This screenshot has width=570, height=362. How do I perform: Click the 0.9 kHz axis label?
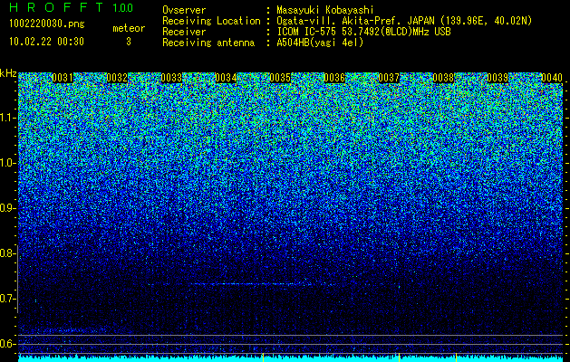(7, 208)
